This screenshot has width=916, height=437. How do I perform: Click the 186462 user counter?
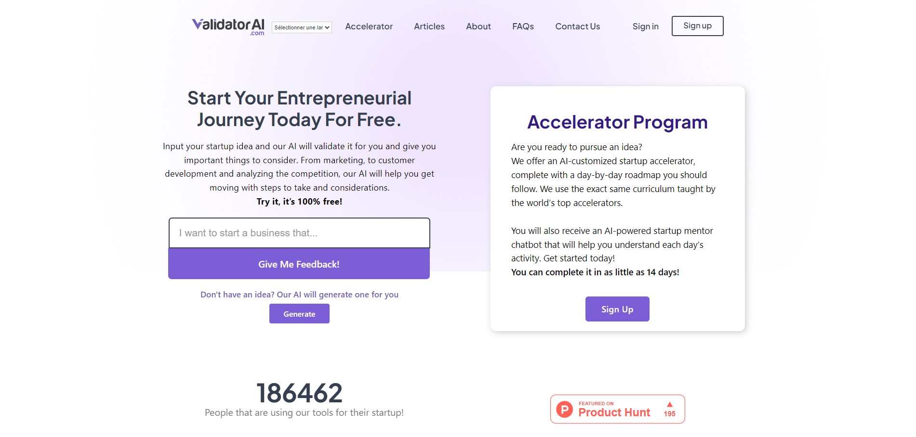(299, 393)
